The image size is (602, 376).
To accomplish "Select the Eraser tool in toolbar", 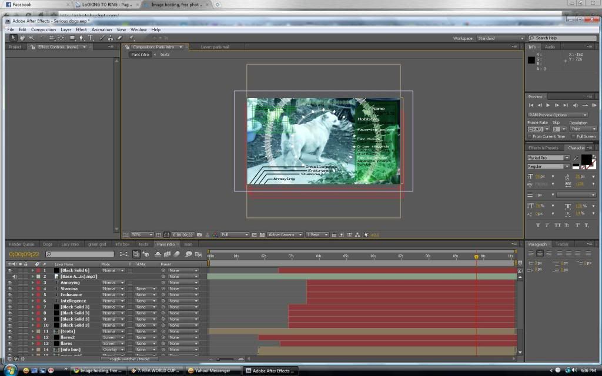I will tap(119, 38).
